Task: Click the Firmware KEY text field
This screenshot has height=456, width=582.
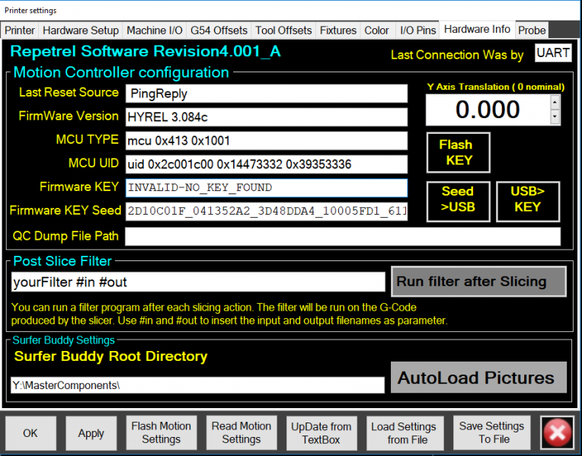Action: click(x=267, y=187)
